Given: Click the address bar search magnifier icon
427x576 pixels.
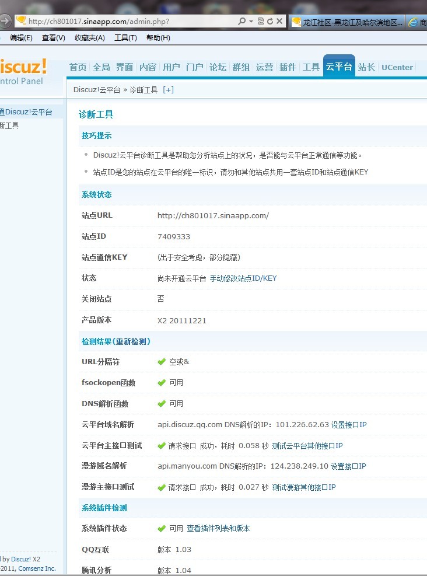Looking at the screenshot, I should [x=242, y=22].
